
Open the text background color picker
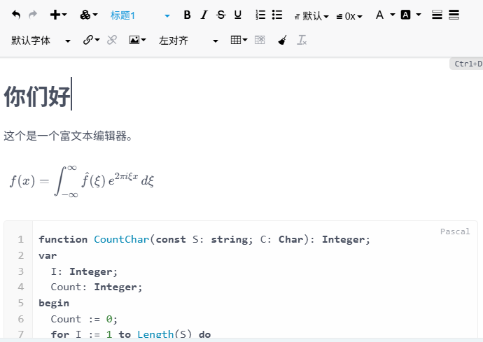coord(410,15)
